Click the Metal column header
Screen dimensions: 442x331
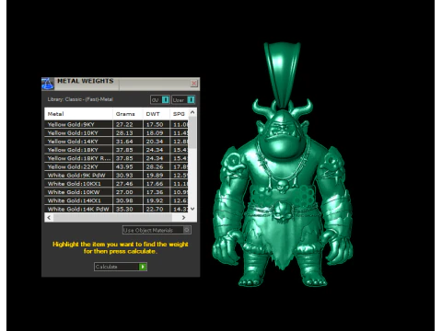point(78,114)
